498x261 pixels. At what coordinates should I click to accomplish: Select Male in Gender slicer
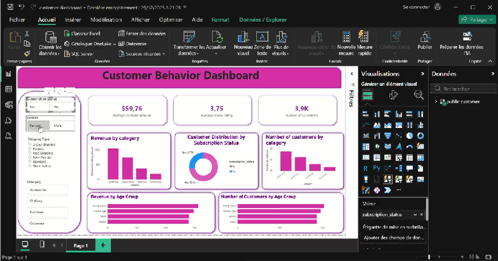click(63, 126)
